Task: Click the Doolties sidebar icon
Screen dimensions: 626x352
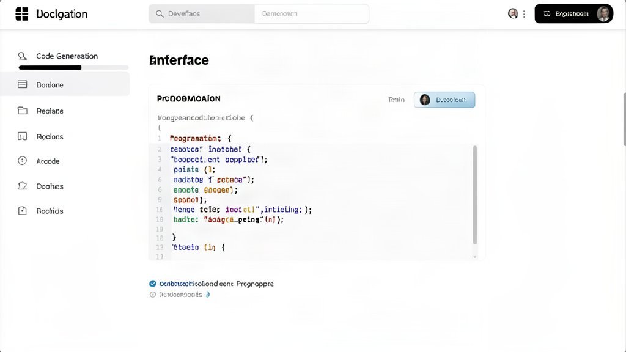Action: pyautogui.click(x=23, y=186)
